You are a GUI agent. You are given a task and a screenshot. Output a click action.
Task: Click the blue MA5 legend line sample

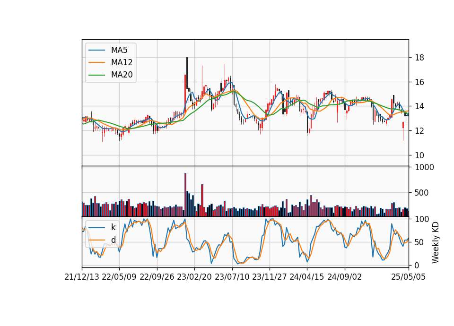pos(96,50)
